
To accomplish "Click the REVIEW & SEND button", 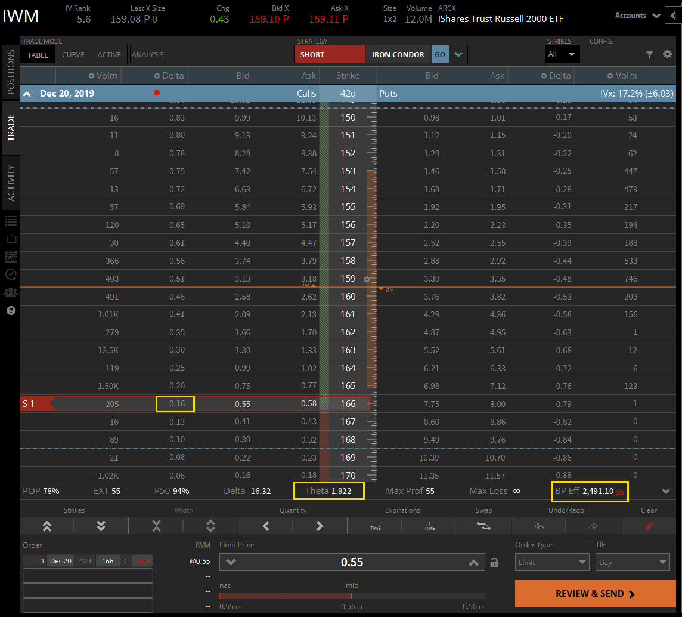I will [x=595, y=594].
